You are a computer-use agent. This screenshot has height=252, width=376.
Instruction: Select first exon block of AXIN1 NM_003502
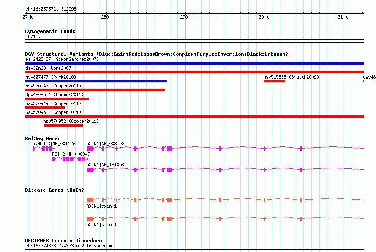point(90,149)
